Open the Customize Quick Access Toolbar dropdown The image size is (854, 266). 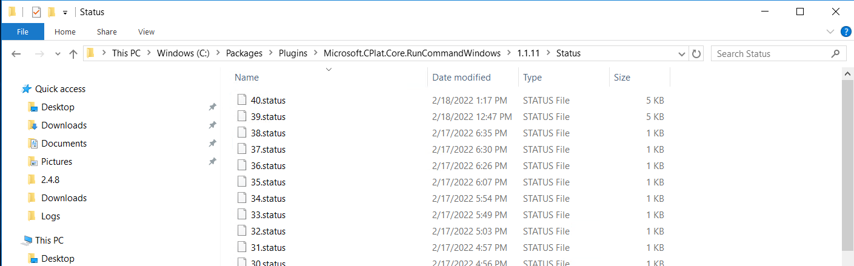[x=65, y=13]
